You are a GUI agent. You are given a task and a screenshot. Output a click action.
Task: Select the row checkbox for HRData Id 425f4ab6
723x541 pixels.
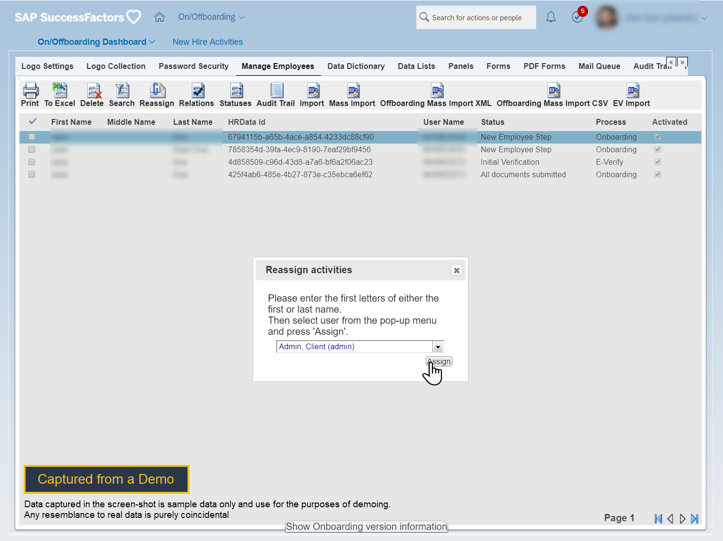click(x=32, y=174)
